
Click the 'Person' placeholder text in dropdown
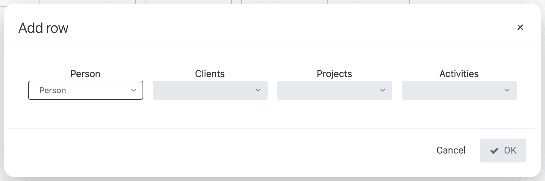tap(53, 90)
